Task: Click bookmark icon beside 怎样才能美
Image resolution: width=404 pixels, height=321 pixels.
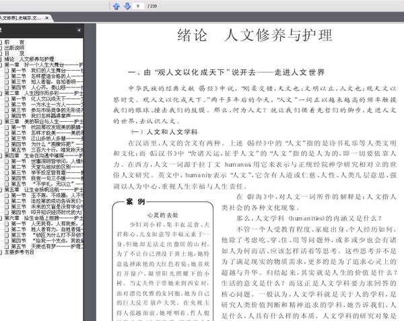Action: [7, 133]
